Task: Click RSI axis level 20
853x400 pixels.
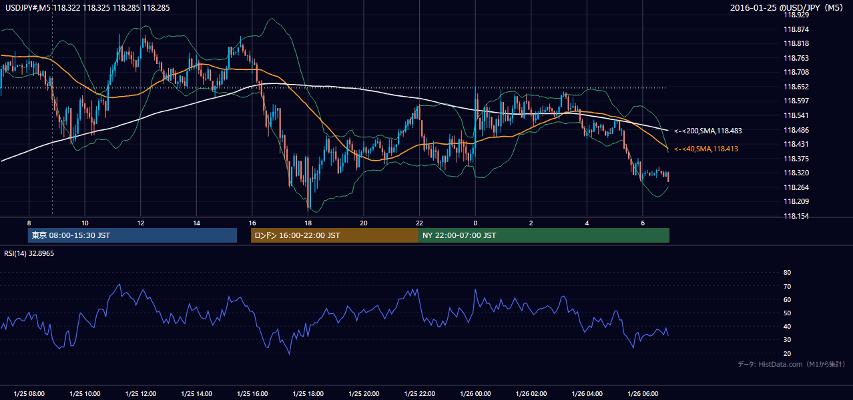Action: (787, 353)
